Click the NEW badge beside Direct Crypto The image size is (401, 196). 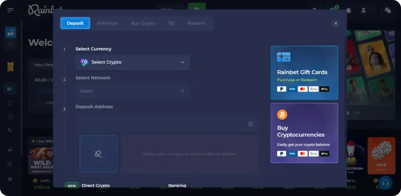pos(72,185)
